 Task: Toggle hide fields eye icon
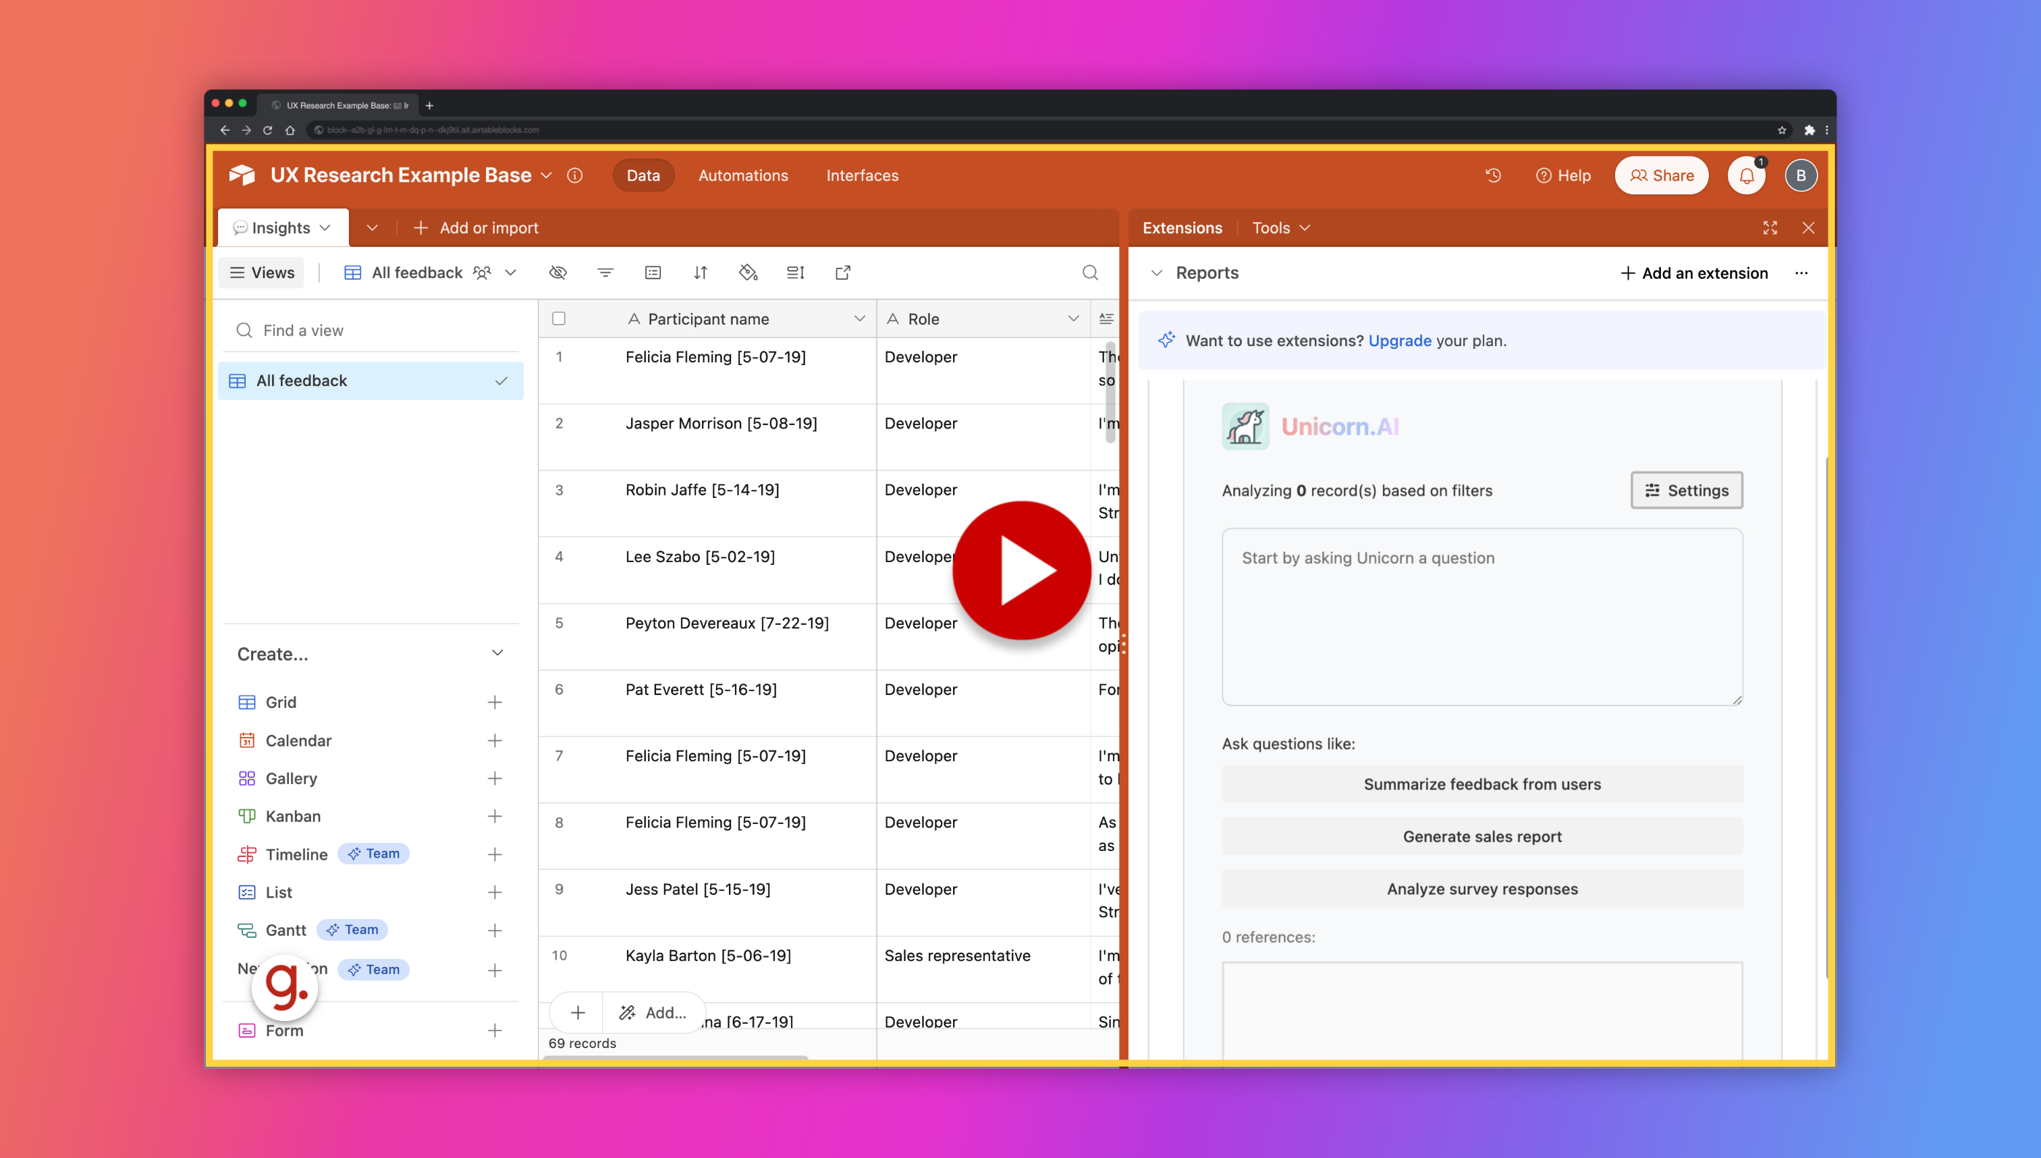click(557, 273)
